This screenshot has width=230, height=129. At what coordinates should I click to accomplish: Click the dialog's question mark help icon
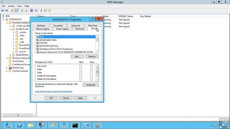click(x=92, y=19)
